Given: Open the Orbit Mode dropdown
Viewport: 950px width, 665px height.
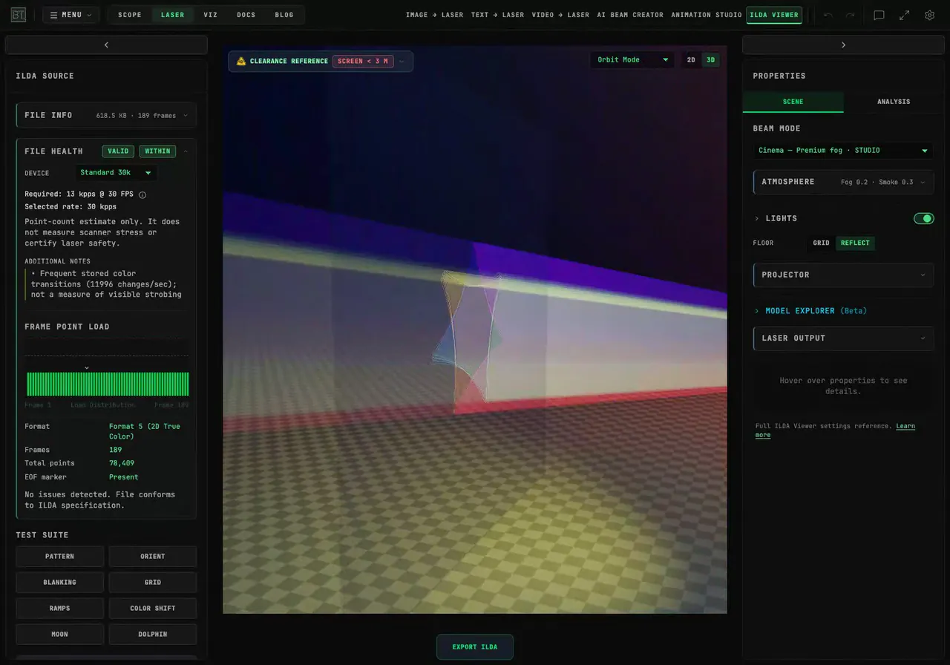Looking at the screenshot, I should 632,60.
